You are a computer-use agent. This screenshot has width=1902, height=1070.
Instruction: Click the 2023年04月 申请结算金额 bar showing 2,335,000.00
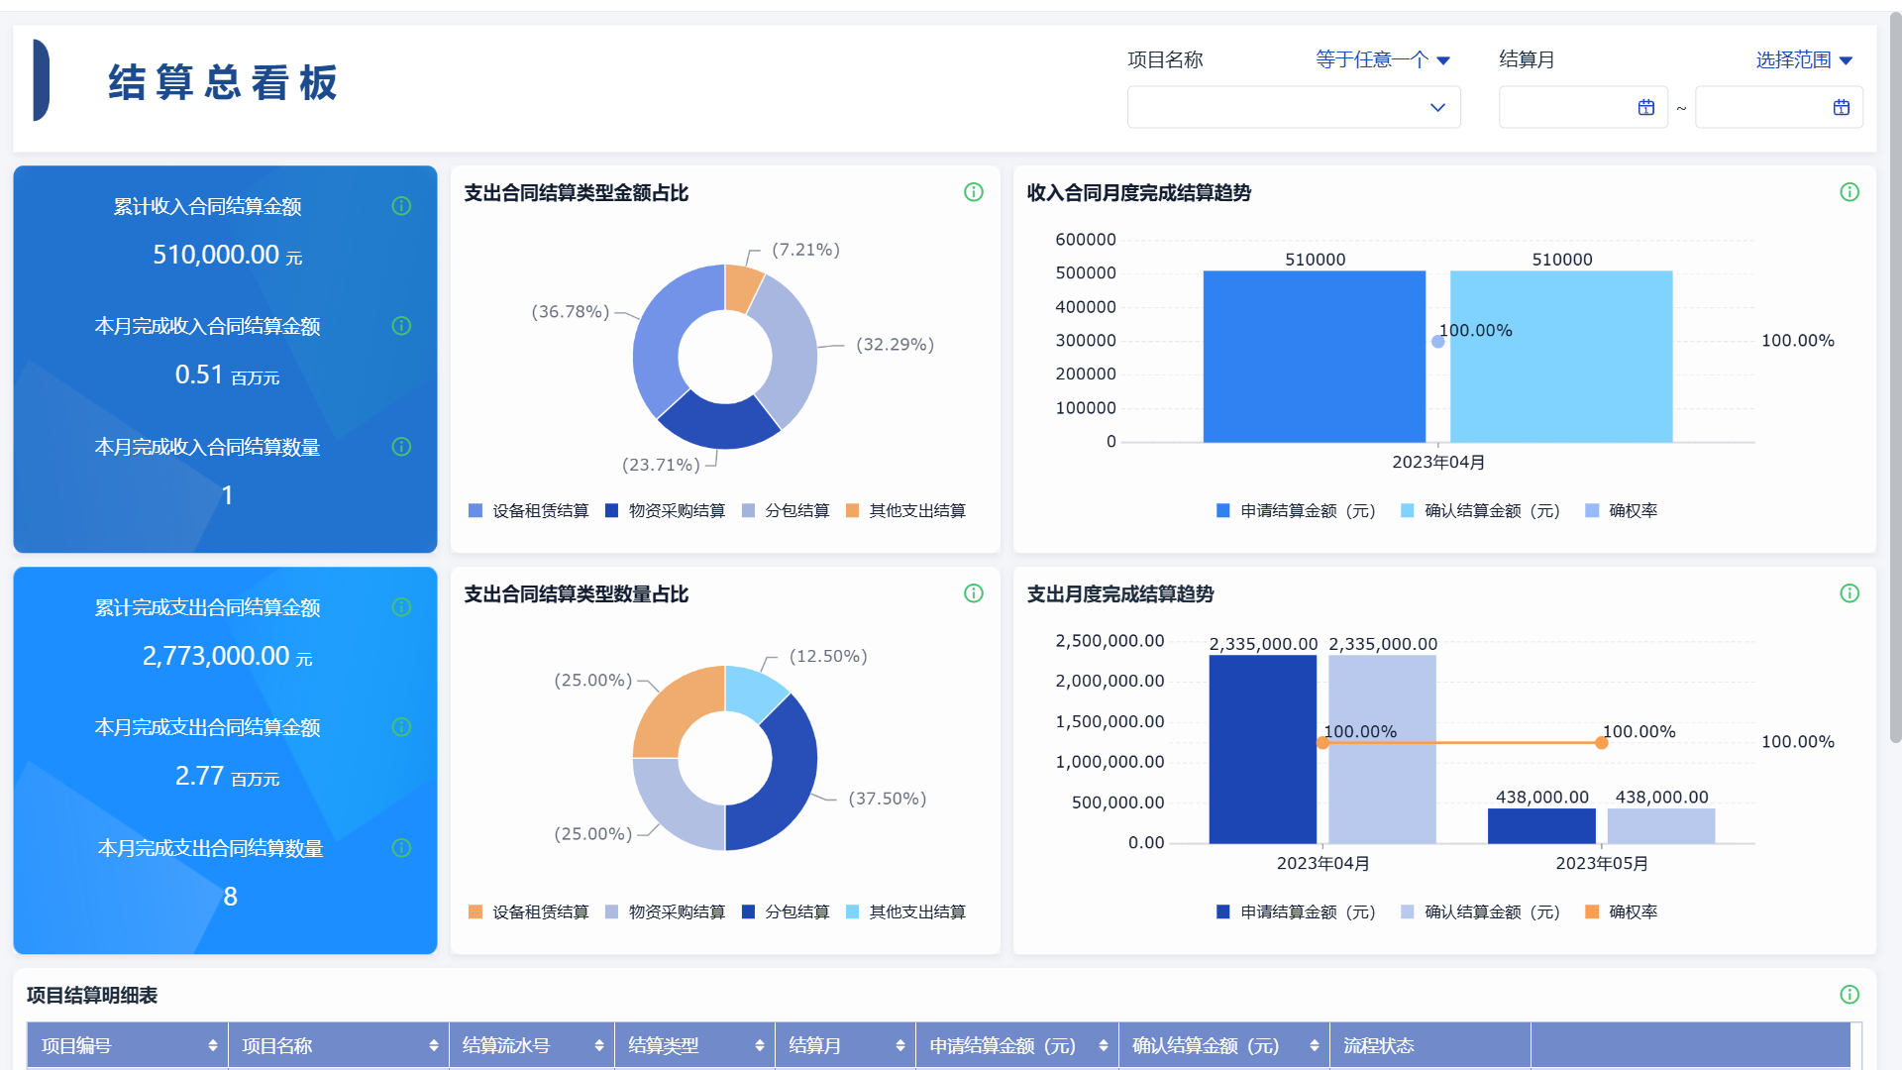pos(1262,749)
